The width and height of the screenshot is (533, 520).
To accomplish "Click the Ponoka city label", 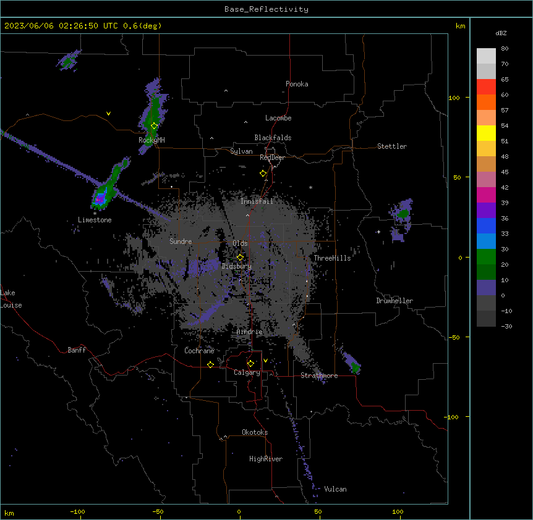I will pos(297,84).
